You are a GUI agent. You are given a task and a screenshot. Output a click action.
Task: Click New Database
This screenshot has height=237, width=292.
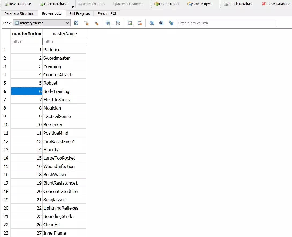tap(17, 4)
